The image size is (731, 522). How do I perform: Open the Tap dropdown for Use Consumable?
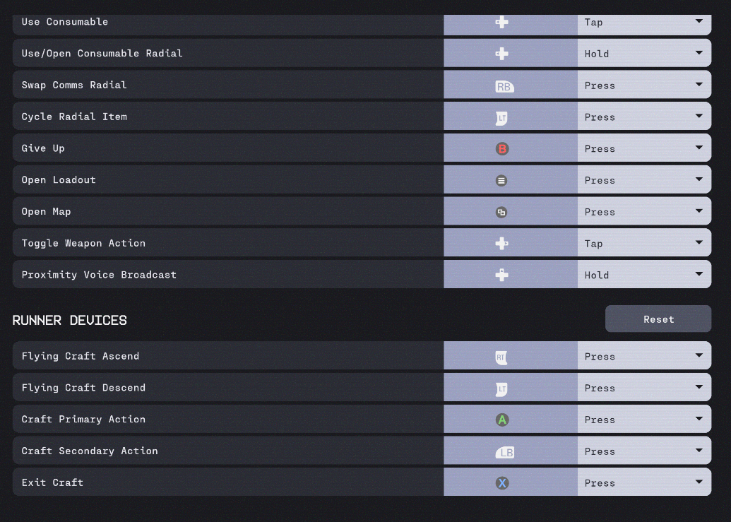[643, 22]
